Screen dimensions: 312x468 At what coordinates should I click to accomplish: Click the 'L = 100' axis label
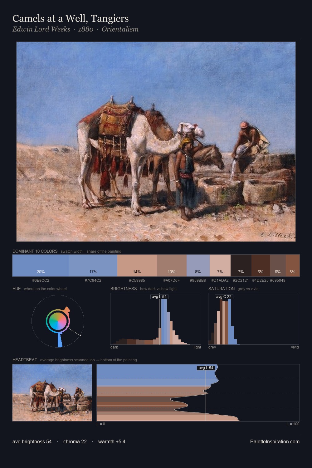point(293,424)
